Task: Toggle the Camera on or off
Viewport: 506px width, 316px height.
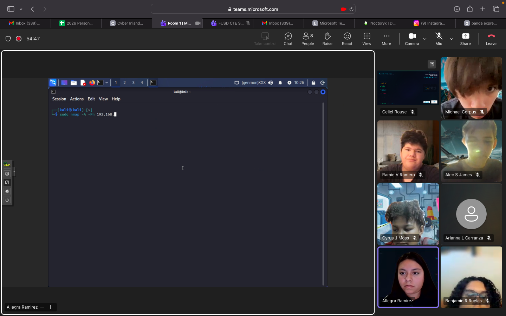Action: click(x=412, y=39)
